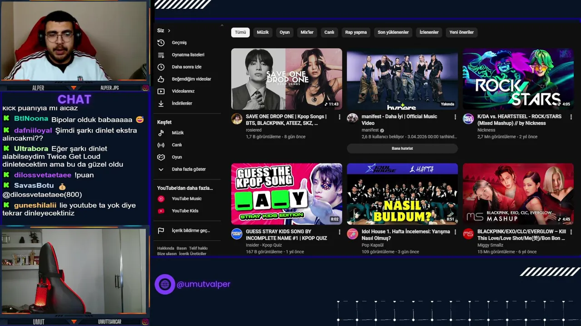
Task: Click the Oyun gaming icon in sidebar
Action: pos(161,157)
